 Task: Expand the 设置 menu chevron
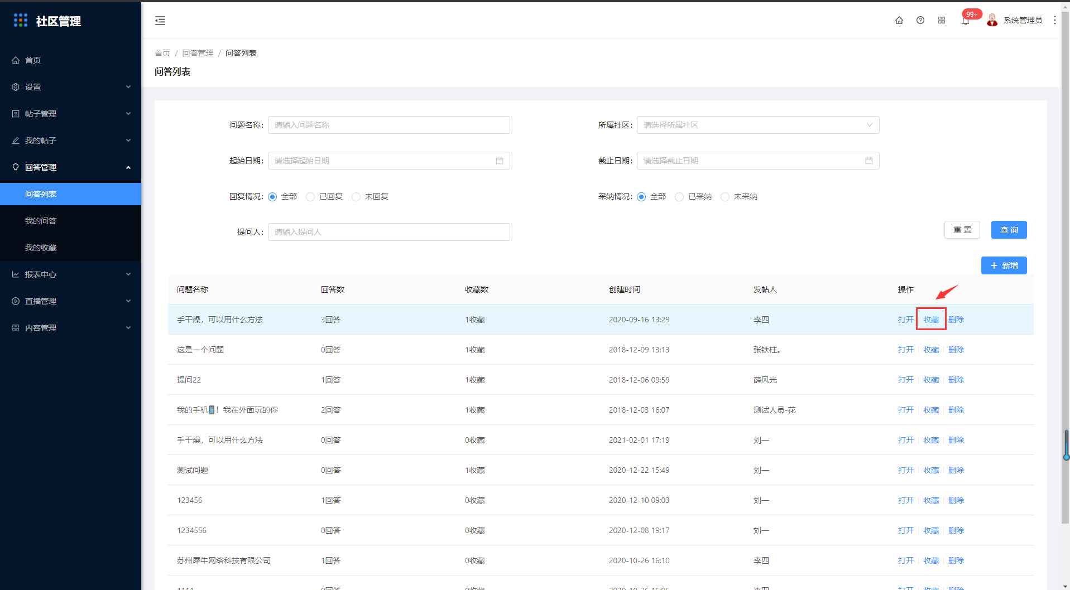coord(128,87)
